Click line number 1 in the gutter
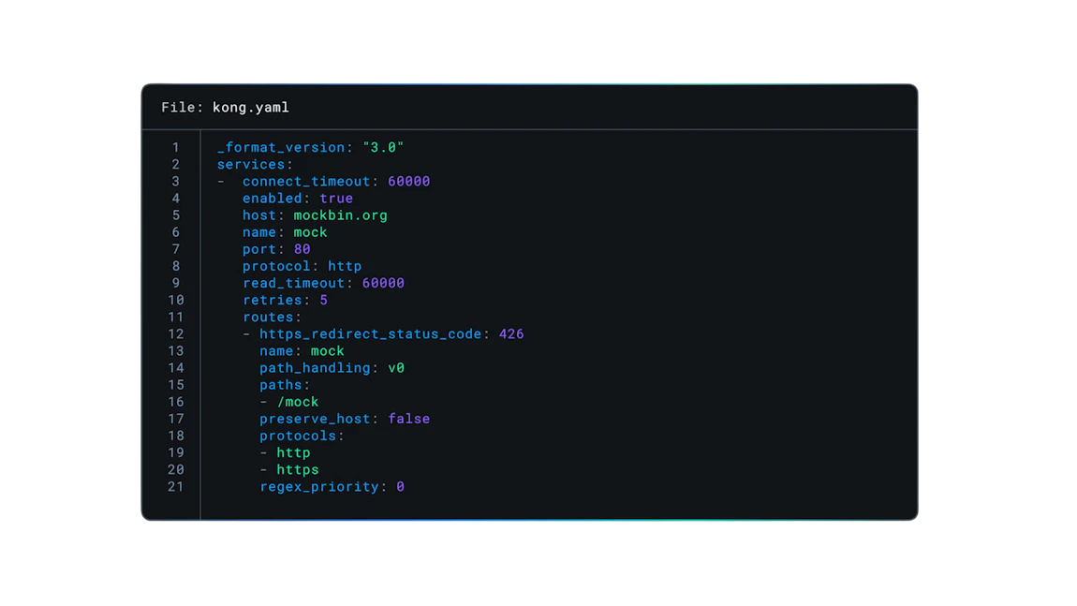This screenshot has width=1077, height=606. [176, 148]
